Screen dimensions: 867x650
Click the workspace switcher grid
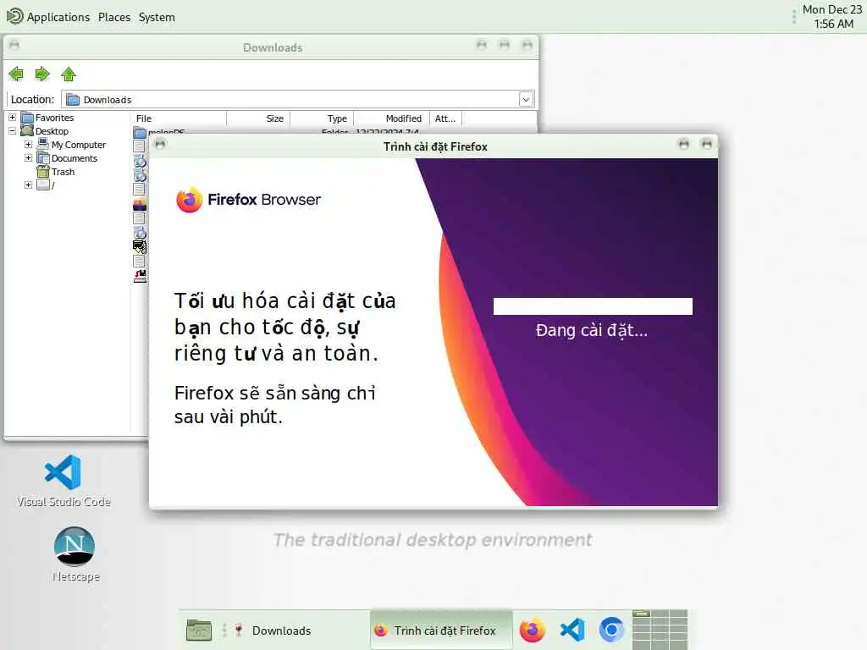click(660, 630)
